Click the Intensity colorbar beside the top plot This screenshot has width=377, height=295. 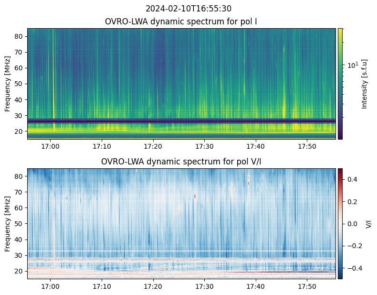click(340, 84)
